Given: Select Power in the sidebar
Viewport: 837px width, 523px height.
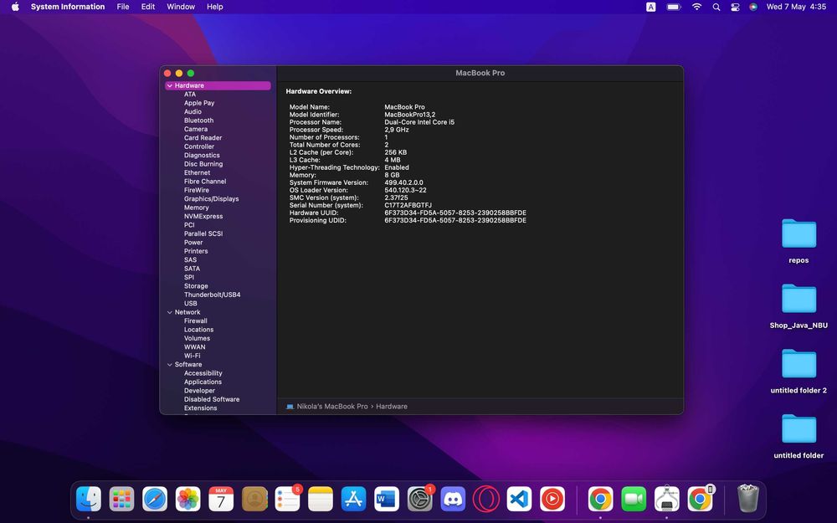Looking at the screenshot, I should click(193, 243).
